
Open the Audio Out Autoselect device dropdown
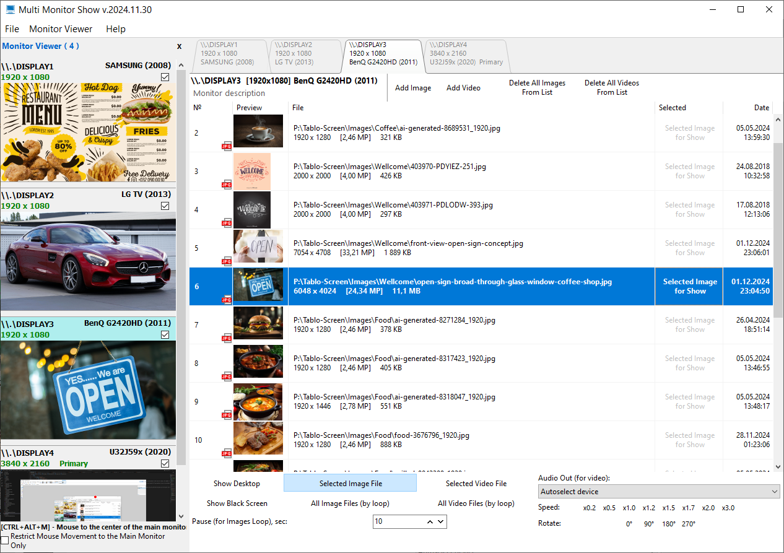[x=659, y=492]
